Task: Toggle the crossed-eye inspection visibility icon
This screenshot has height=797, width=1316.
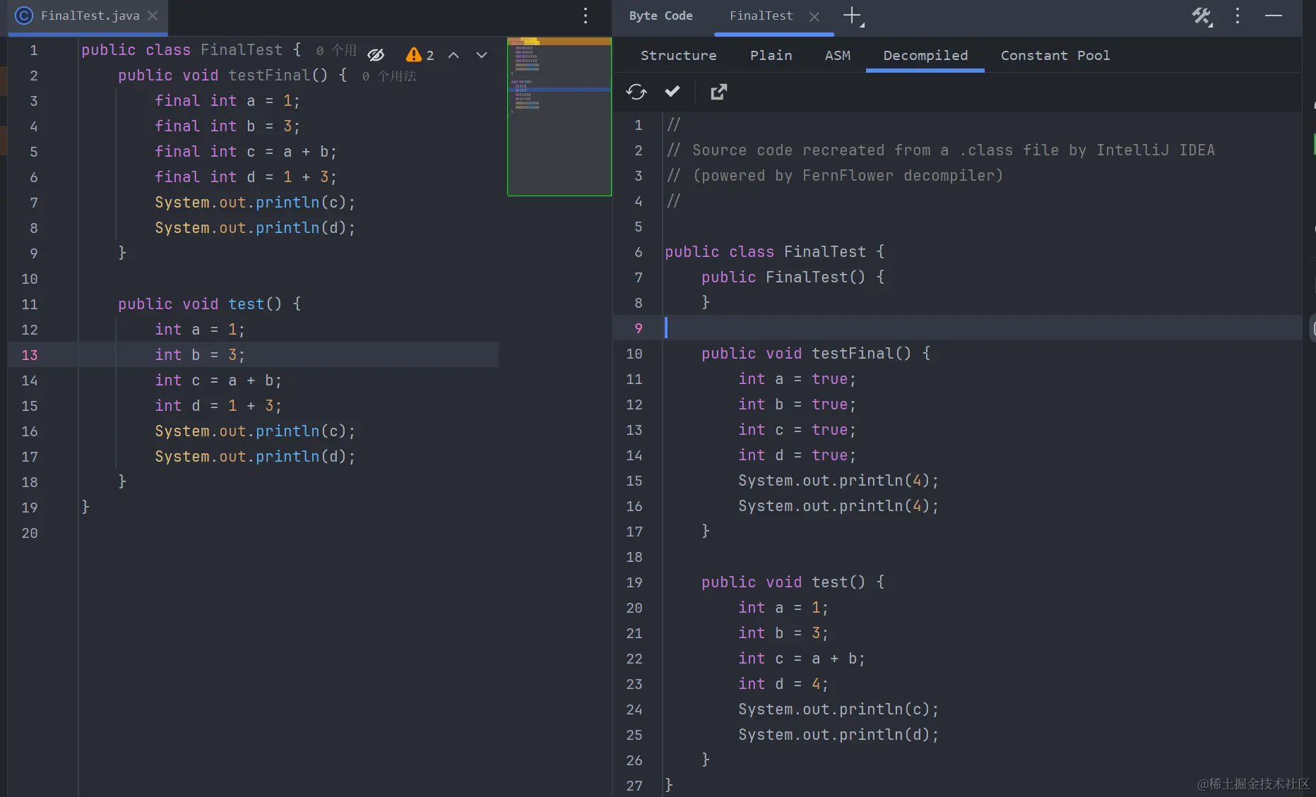Action: pos(376,55)
